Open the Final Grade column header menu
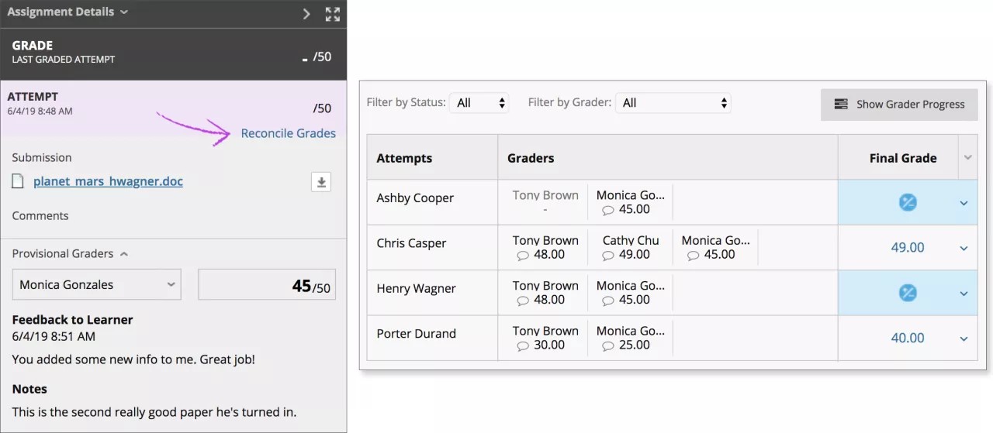This screenshot has height=433, width=993. click(967, 157)
